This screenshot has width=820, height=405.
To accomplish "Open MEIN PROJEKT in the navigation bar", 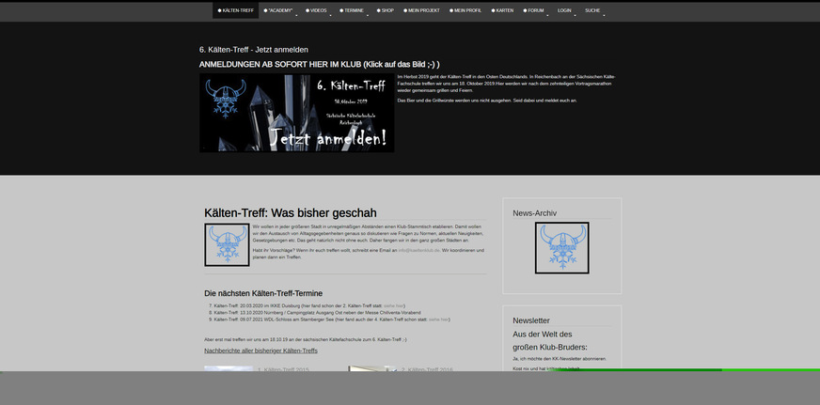I will point(421,10).
